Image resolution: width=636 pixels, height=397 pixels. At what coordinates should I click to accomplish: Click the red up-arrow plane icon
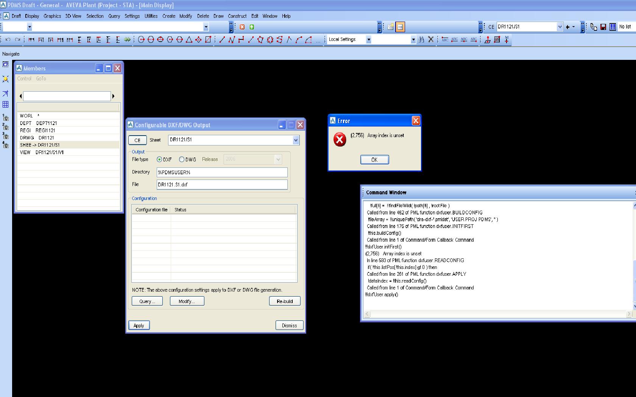[488, 39]
